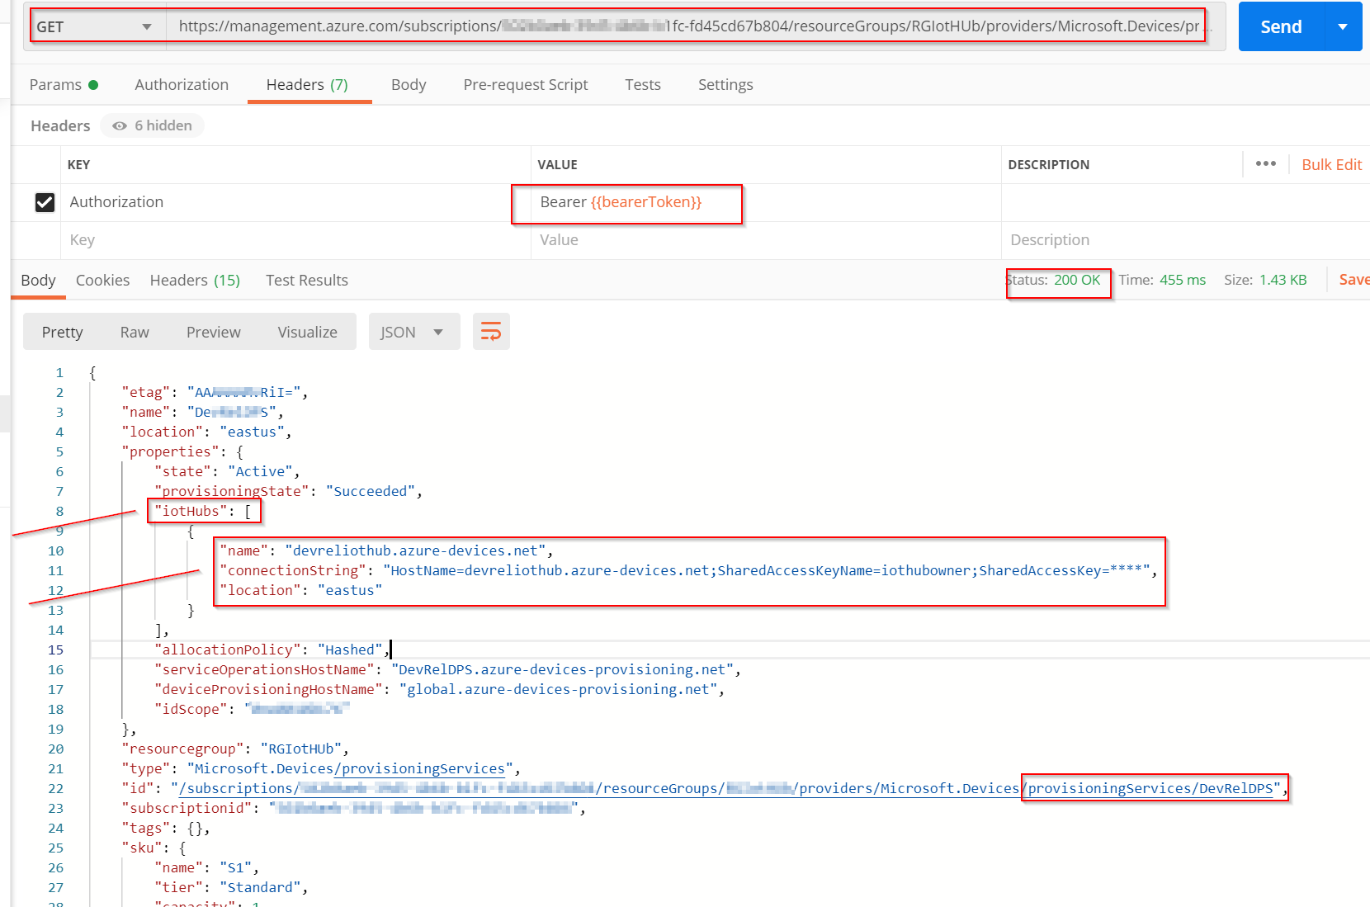
Task: Open the Tests tab
Action: pos(642,84)
